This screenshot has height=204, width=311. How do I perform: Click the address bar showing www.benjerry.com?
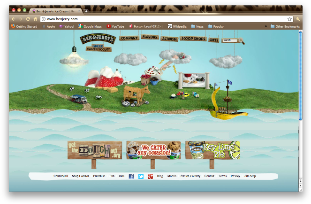click(x=167, y=19)
